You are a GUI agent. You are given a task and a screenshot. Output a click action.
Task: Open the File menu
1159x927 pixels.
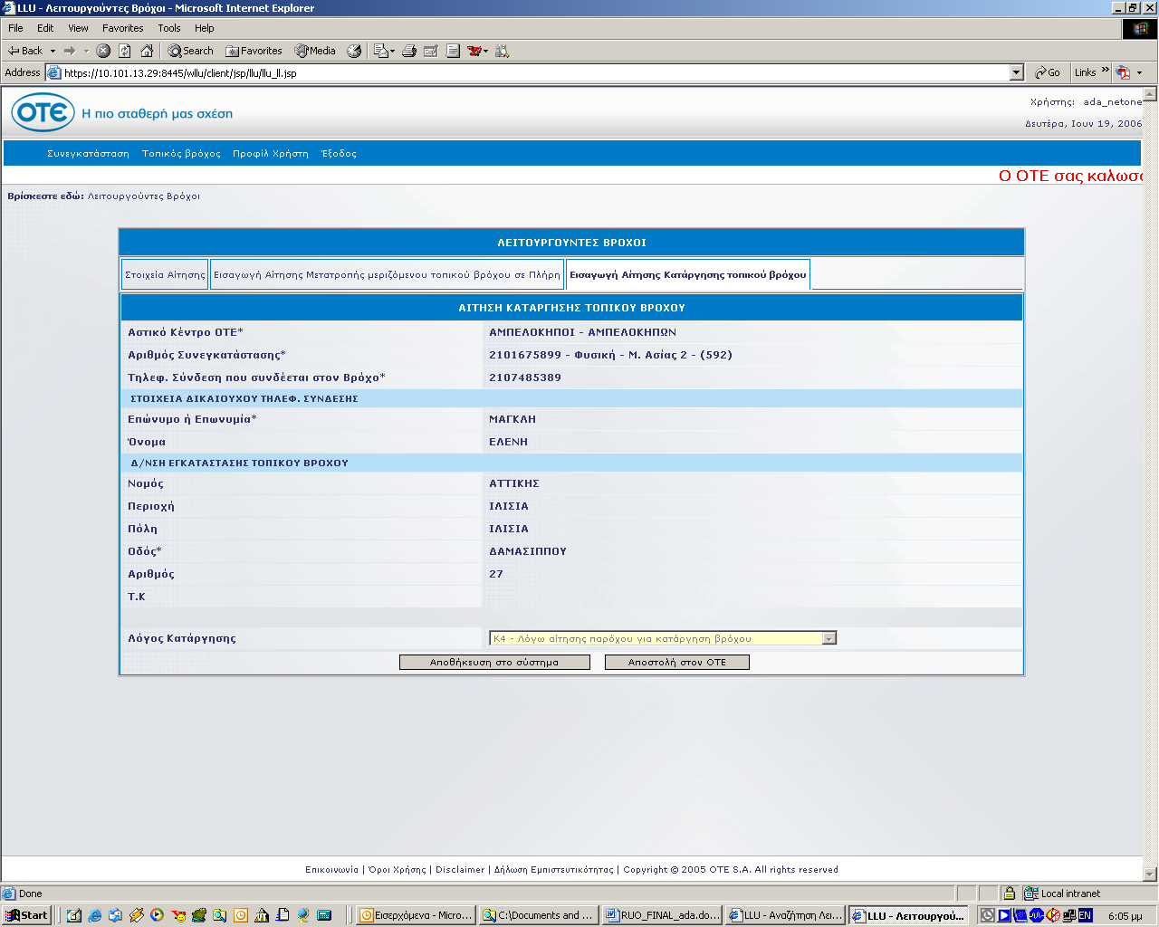click(x=15, y=28)
